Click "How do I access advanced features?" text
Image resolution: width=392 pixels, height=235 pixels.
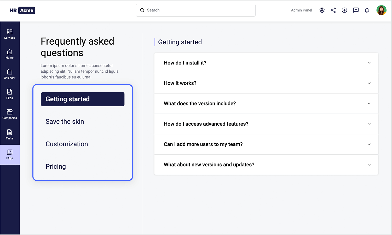tap(206, 124)
